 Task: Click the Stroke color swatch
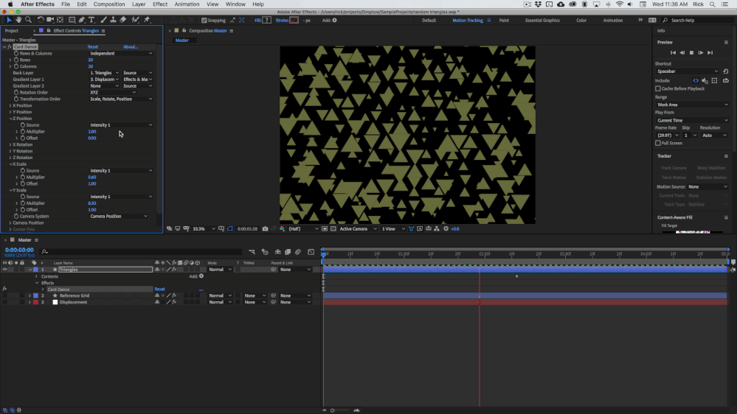coord(294,21)
